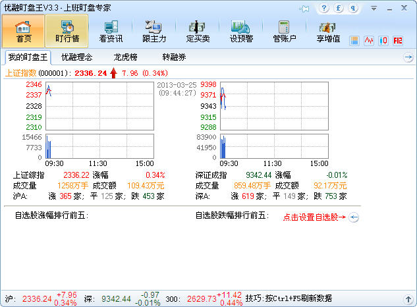Expand tabs with the right arrow button
Image resolution: width=417 pixels, height=307 pixels.
pyautogui.click(x=408, y=57)
